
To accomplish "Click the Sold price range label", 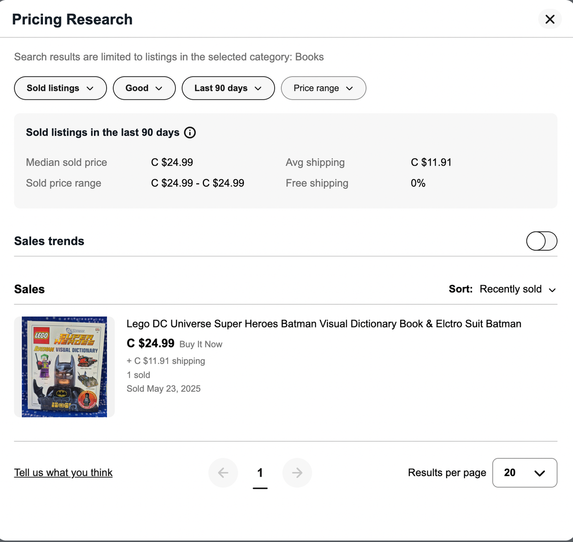I will coord(64,183).
